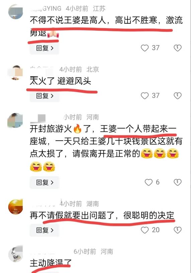
Task: Tap broken heart on the 20-likes comment
Action: pyautogui.click(x=178, y=230)
